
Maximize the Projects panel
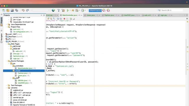44,15
